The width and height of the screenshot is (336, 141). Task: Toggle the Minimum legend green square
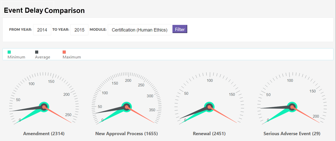point(9,52)
